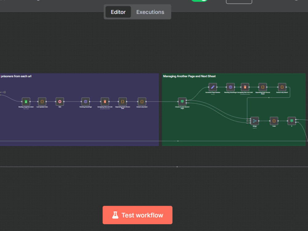
Task: Select the Editor tab
Action: [118, 12]
